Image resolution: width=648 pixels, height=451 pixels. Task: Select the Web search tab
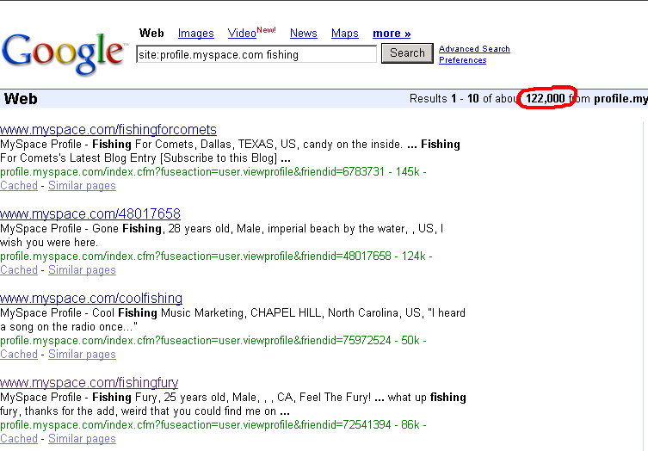[x=151, y=34]
